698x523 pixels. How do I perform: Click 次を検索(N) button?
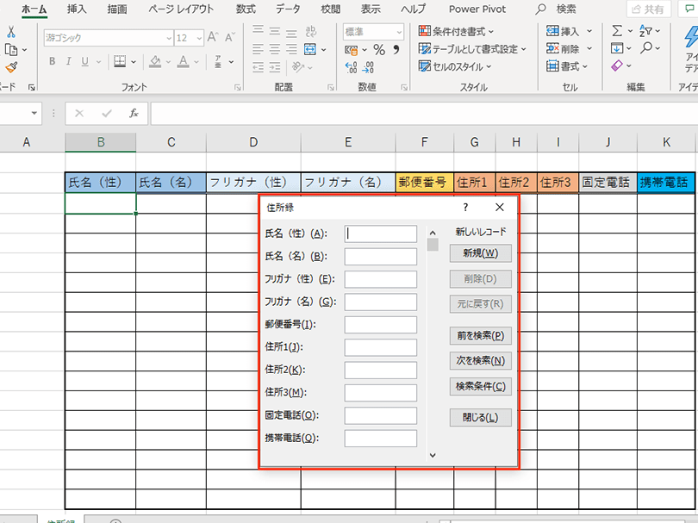click(480, 360)
